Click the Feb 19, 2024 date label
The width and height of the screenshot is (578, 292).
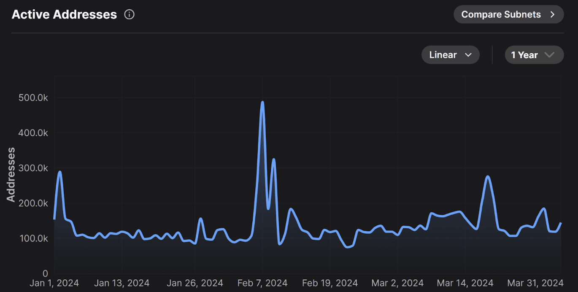pyautogui.click(x=330, y=283)
